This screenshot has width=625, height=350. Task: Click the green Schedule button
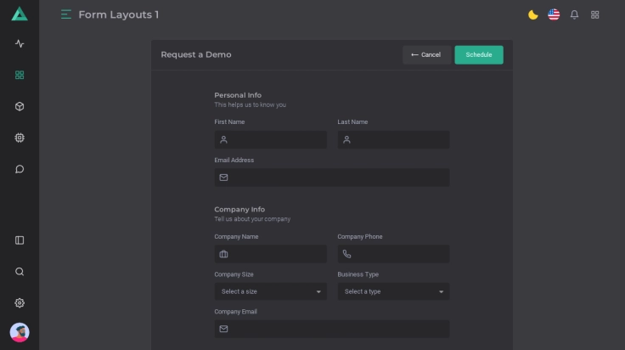[479, 55]
